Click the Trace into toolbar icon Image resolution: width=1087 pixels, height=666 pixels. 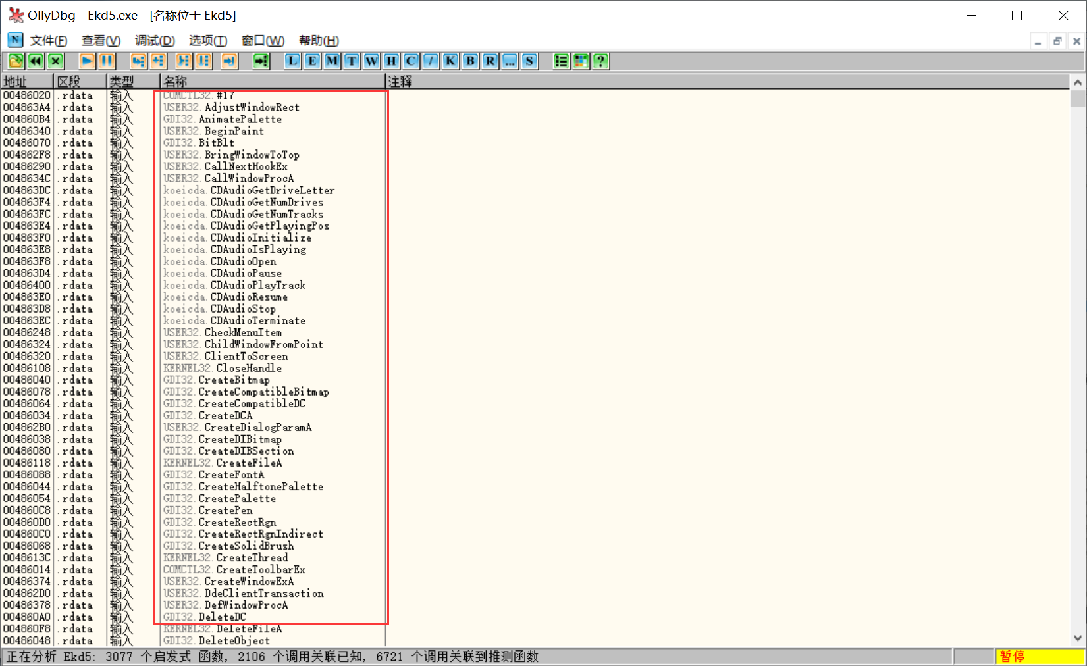coord(184,61)
